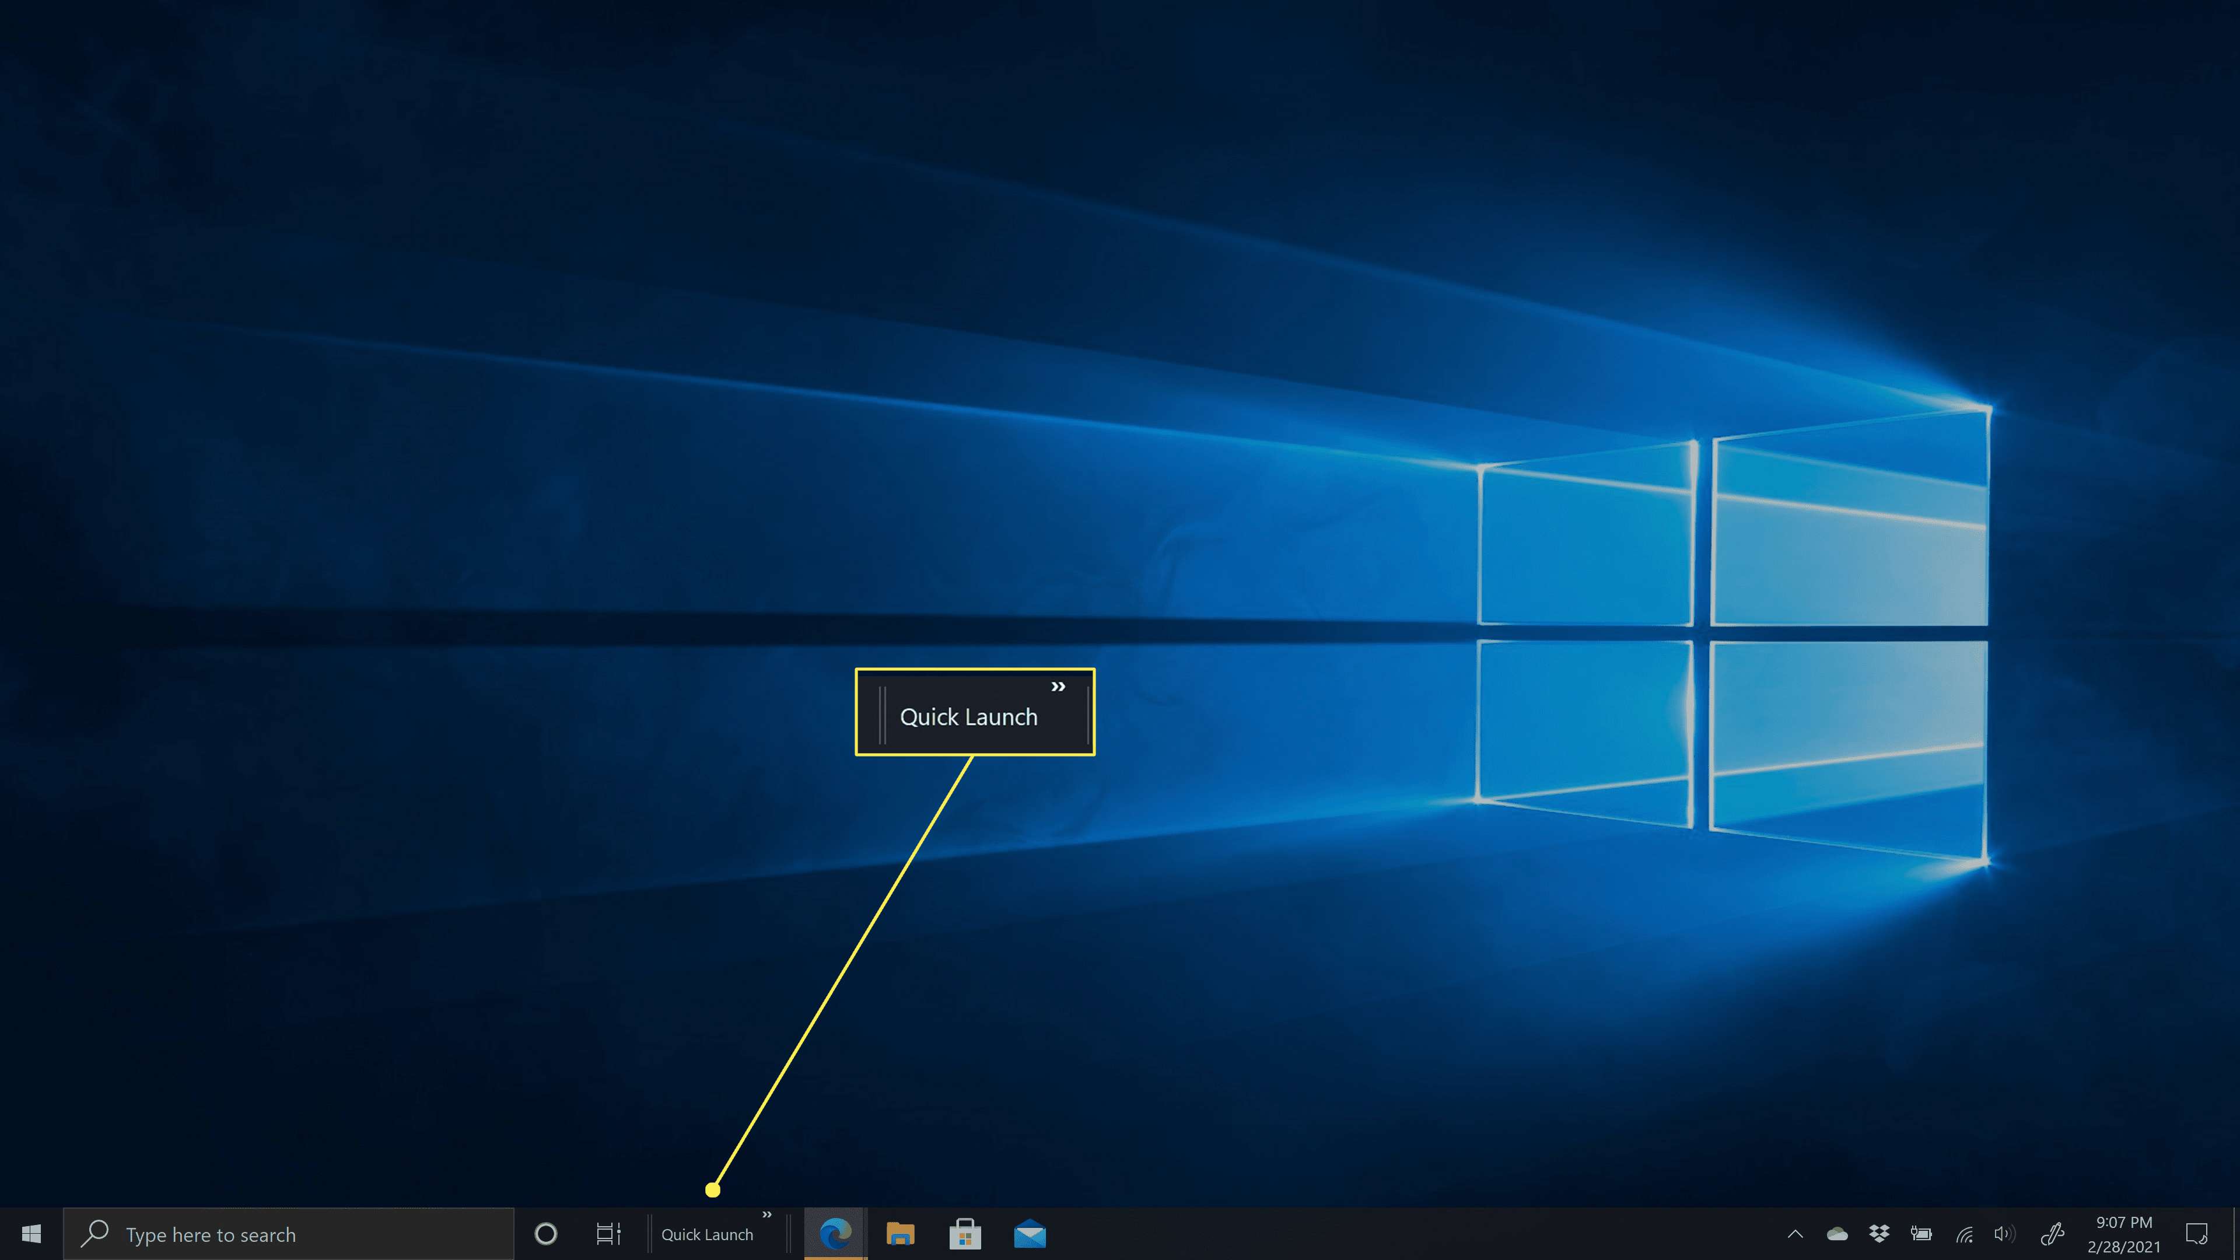Open File Explorer from the taskbar
Viewport: 2240px width, 1260px height.
coord(900,1234)
